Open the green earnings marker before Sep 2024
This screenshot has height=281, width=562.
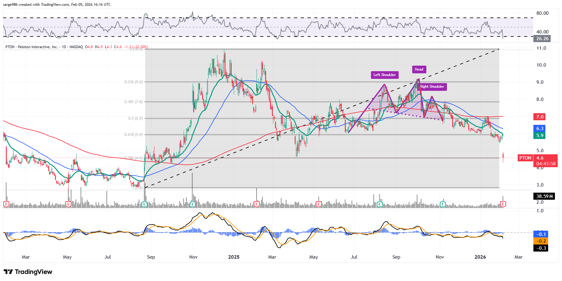coord(144,204)
